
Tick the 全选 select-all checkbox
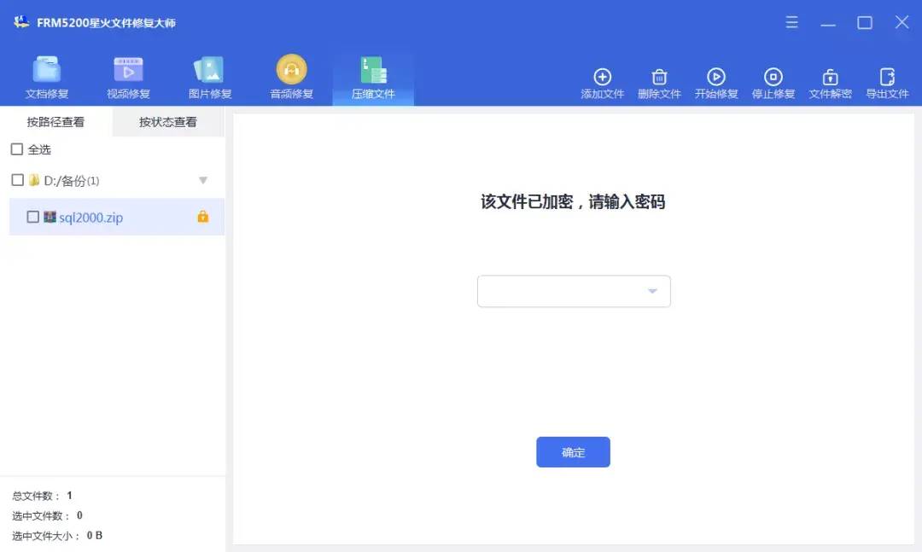tap(17, 149)
